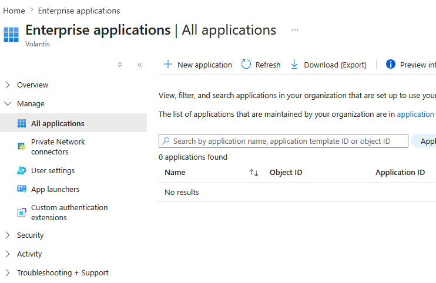Click the Private Network connectors icon
Viewport: 436px width, 283px height.
[21, 146]
